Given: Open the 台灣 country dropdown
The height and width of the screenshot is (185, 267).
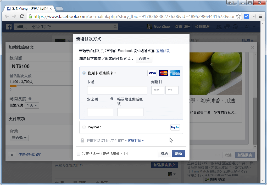Looking at the screenshot, I should pos(144,59).
